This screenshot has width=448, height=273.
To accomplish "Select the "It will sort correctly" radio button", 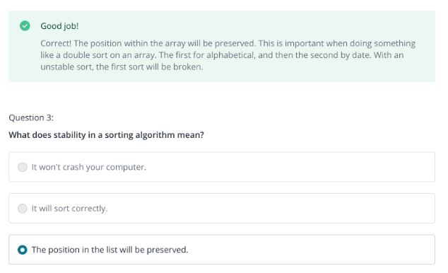I will click(x=23, y=209).
